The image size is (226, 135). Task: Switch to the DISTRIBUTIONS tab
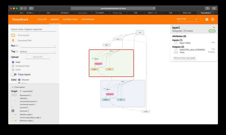click(70, 19)
